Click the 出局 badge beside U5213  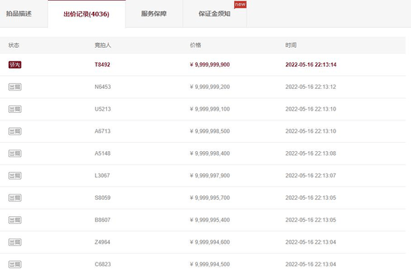[15, 109]
